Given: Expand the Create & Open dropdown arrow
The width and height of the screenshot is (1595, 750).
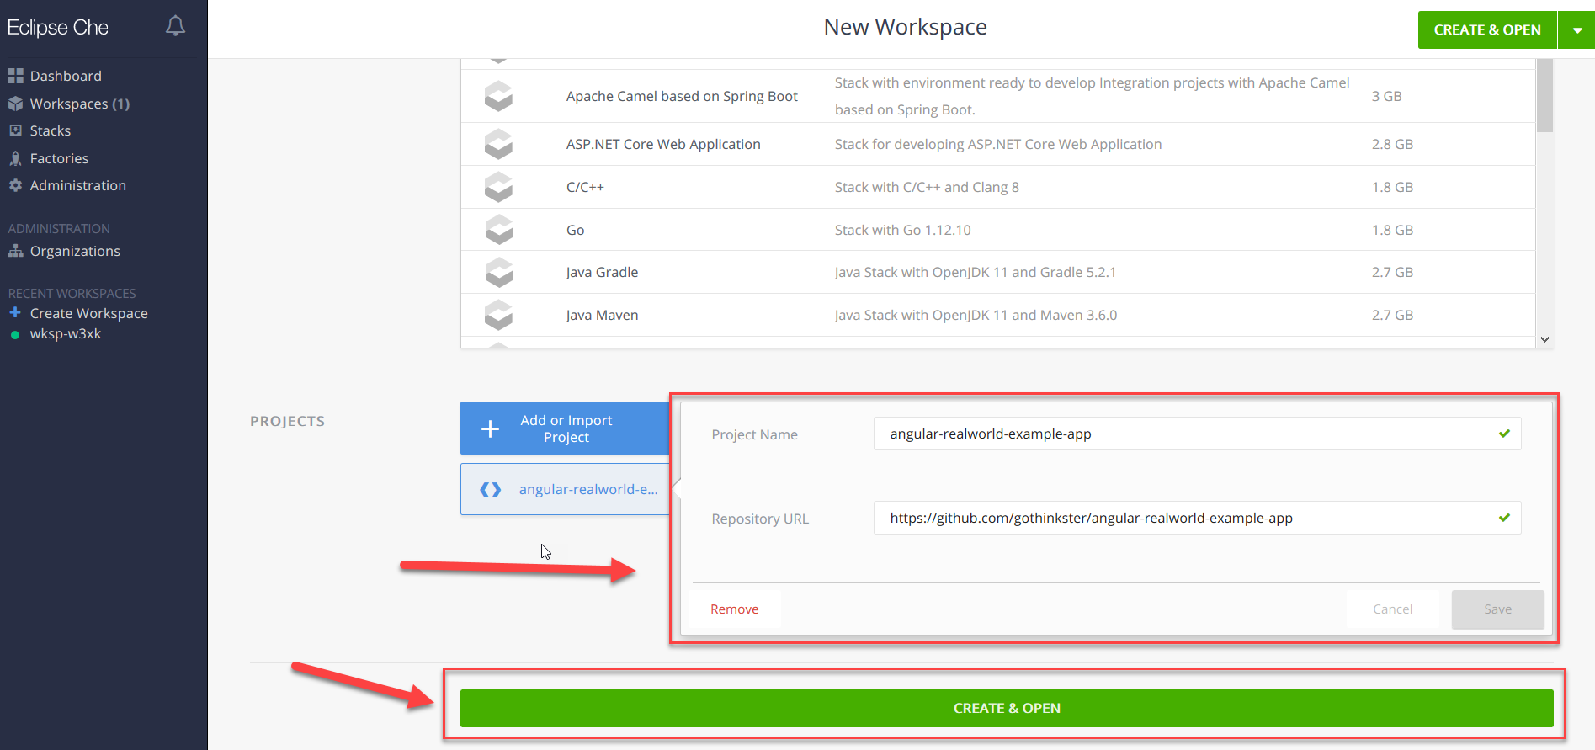Looking at the screenshot, I should click(1576, 29).
